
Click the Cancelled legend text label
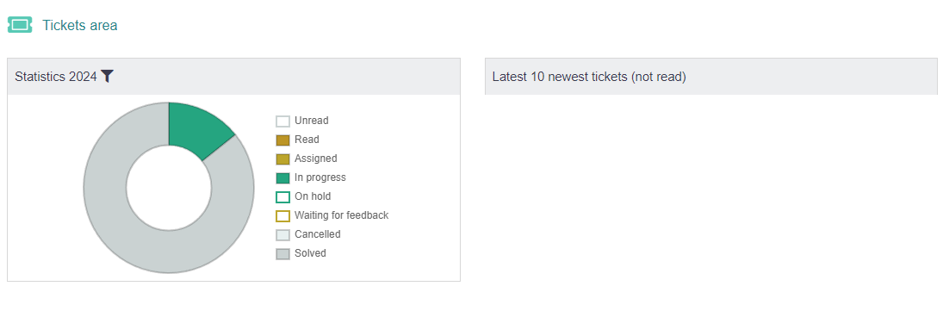tap(318, 234)
